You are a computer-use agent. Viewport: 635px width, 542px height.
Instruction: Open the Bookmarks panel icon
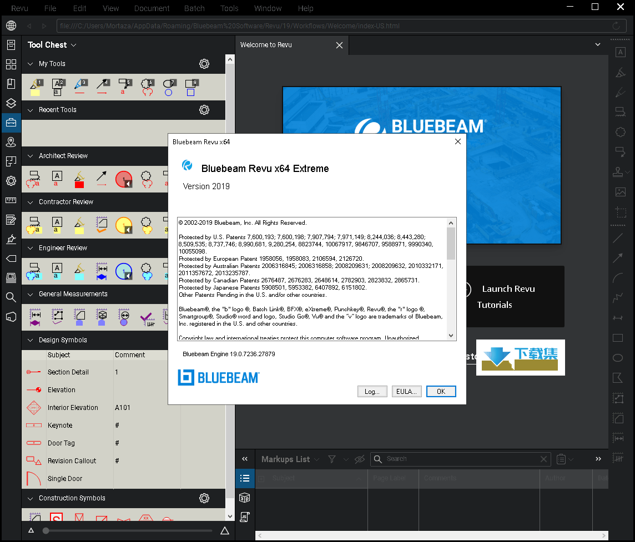pyautogui.click(x=11, y=84)
